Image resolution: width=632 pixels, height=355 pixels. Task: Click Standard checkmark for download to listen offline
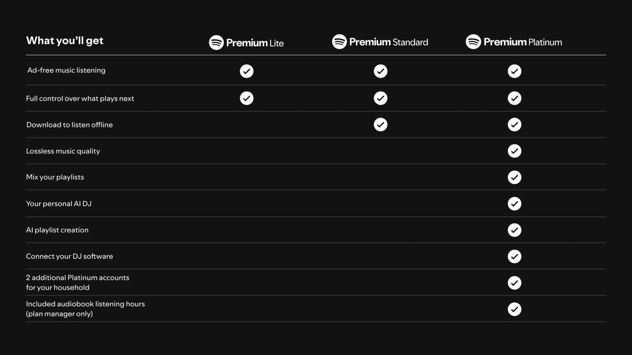tap(380, 125)
